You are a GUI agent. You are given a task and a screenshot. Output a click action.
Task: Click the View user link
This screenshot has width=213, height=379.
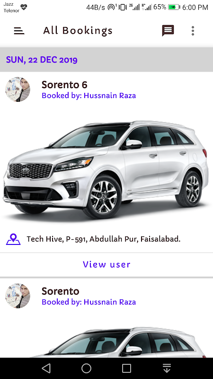click(x=106, y=264)
